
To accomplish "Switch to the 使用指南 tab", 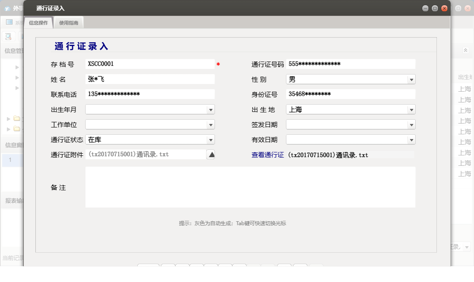I will [69, 23].
